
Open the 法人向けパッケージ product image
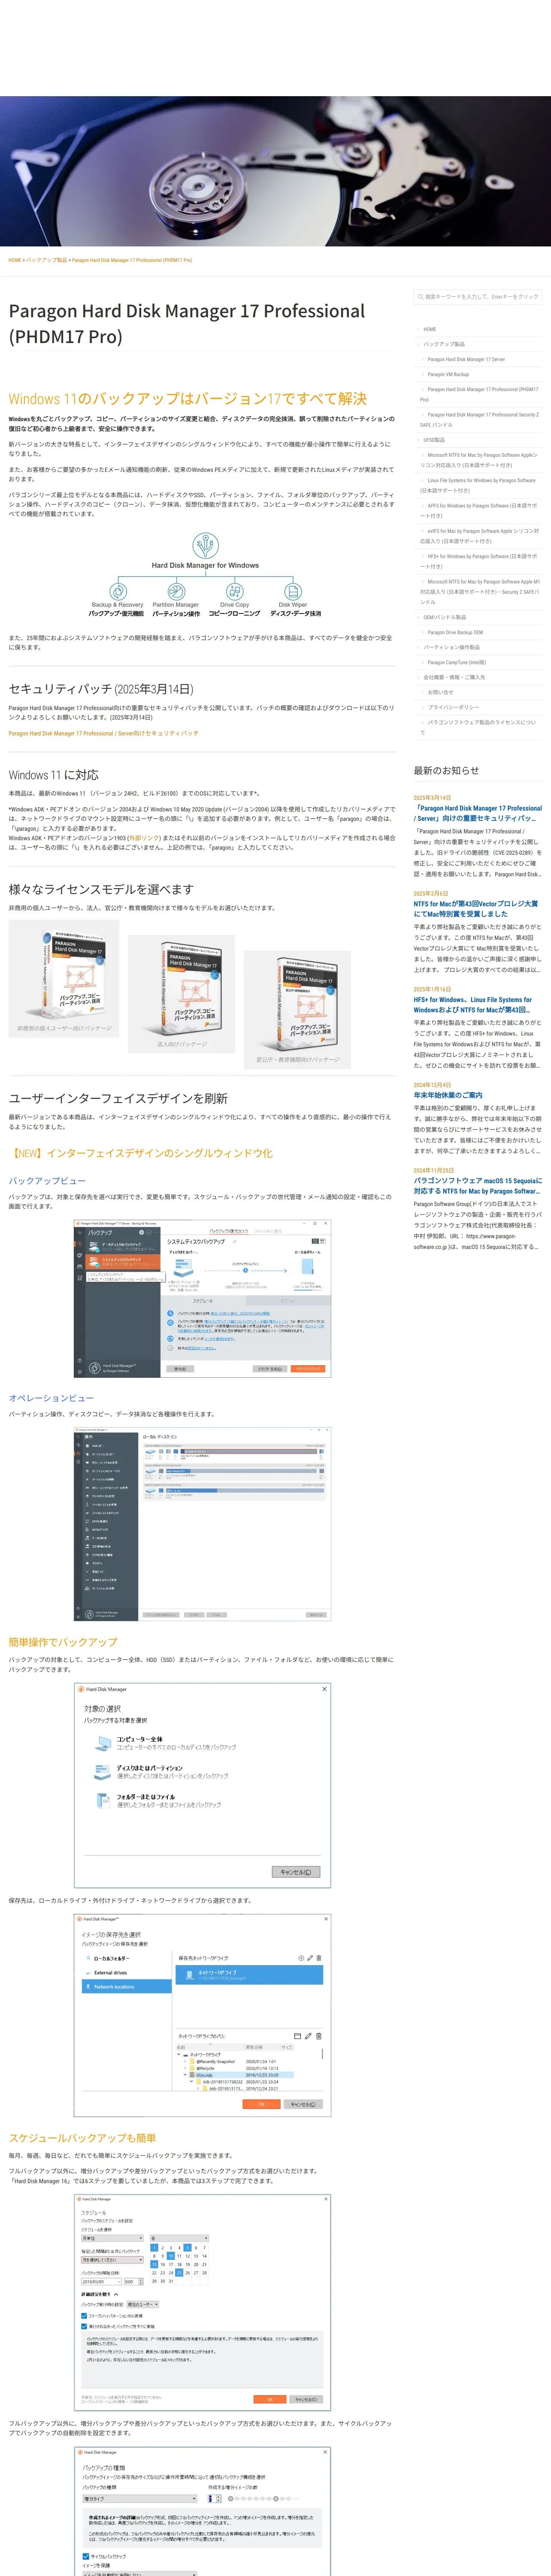pyautogui.click(x=182, y=993)
